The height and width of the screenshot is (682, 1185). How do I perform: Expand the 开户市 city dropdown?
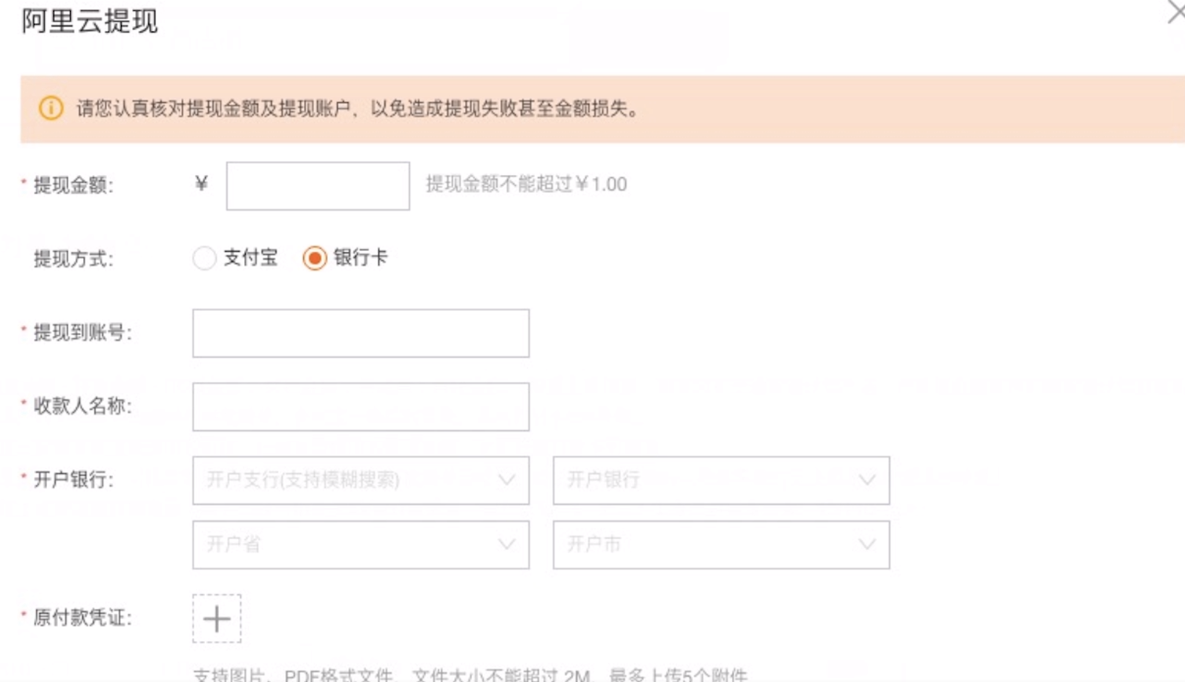click(x=707, y=545)
